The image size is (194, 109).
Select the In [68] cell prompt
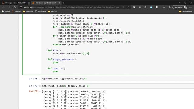point(34,79)
